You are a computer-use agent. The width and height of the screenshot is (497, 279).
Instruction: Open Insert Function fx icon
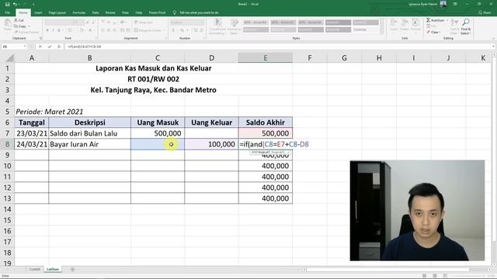click(59, 46)
